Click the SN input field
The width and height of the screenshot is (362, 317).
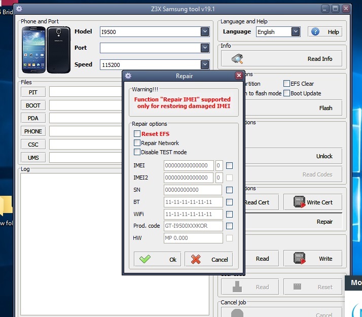pyautogui.click(x=193, y=190)
